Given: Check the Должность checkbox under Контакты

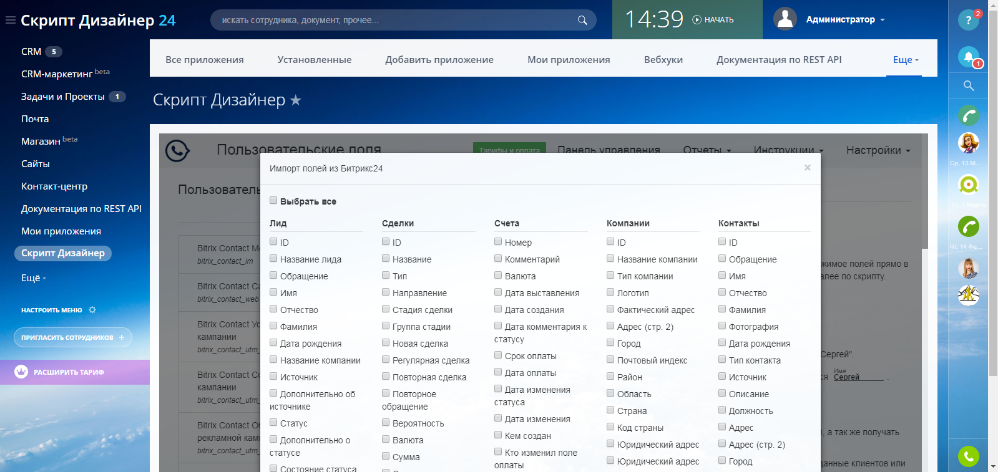Looking at the screenshot, I should pyautogui.click(x=722, y=410).
